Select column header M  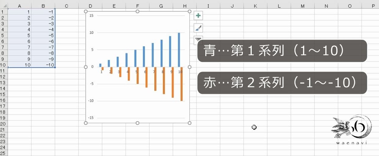point(303,6)
